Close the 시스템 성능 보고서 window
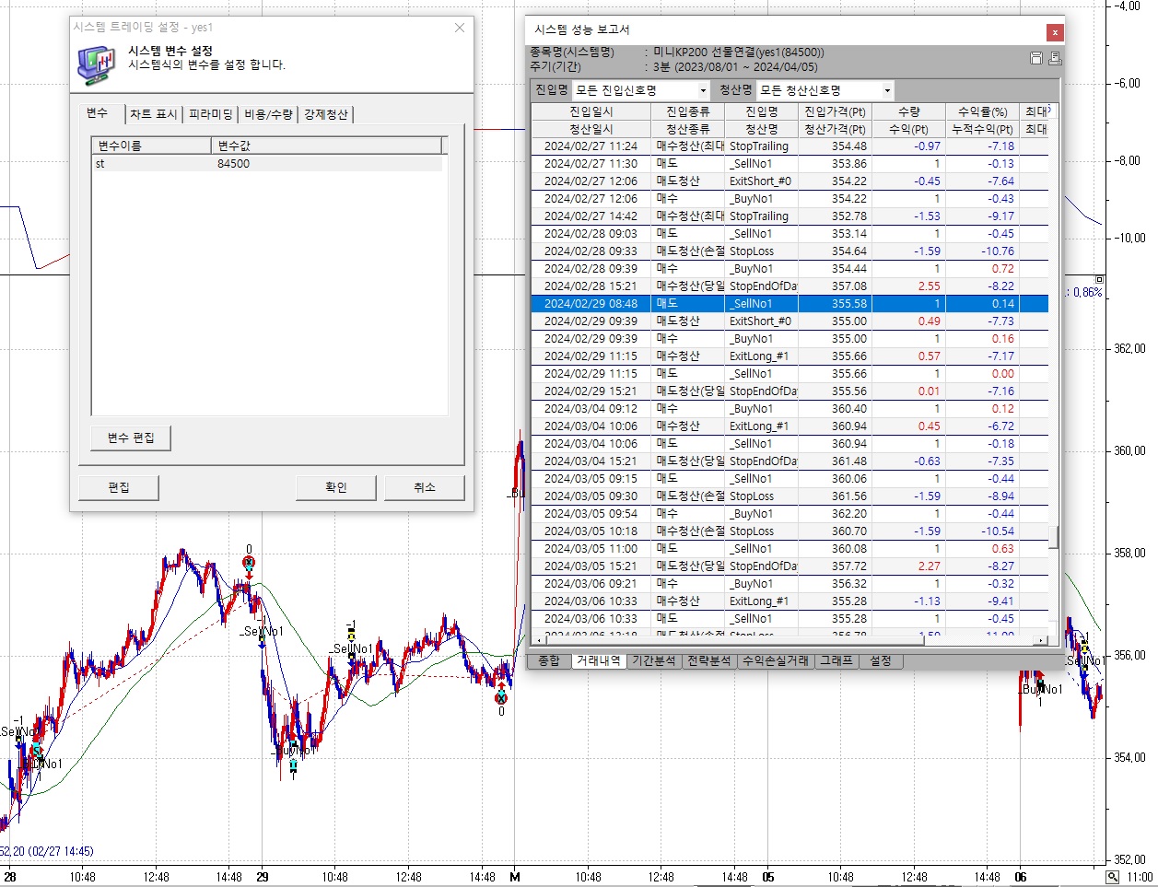The image size is (1158, 887). pyautogui.click(x=1055, y=32)
